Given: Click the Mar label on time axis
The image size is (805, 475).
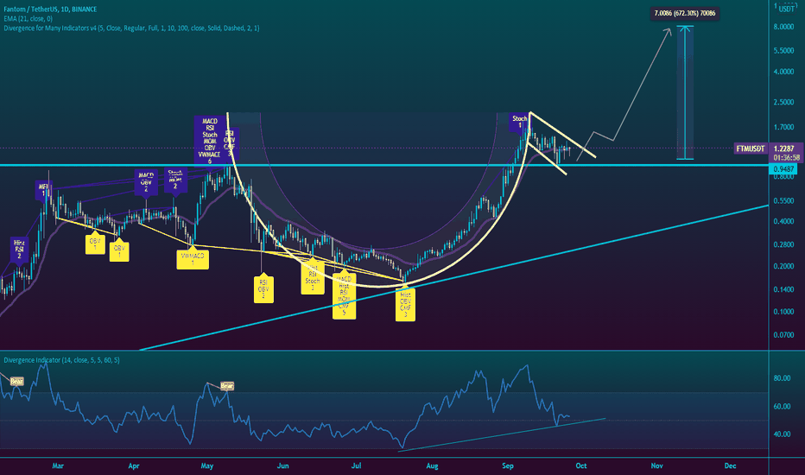Looking at the screenshot, I should 58,465.
